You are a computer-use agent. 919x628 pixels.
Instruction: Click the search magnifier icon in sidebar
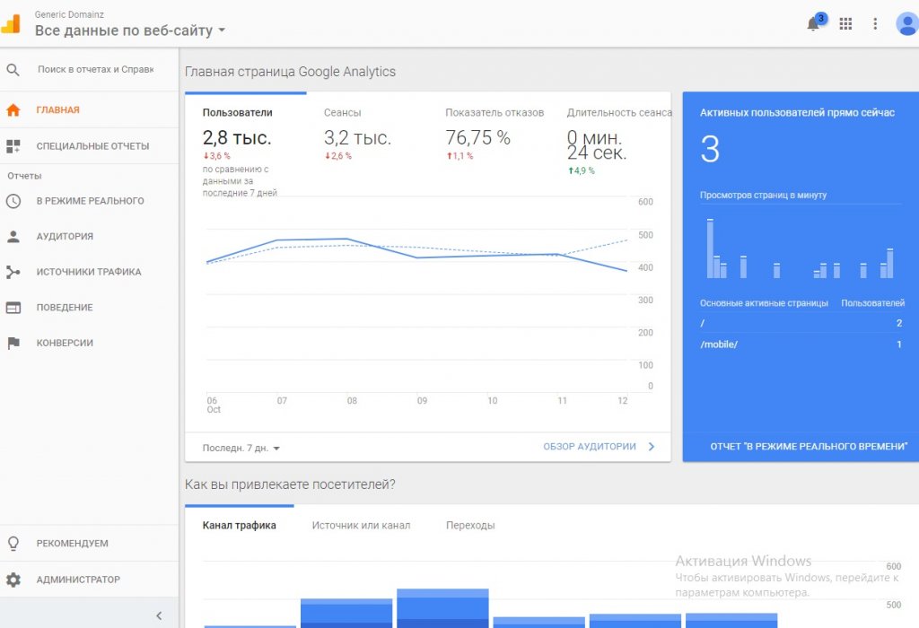13,70
